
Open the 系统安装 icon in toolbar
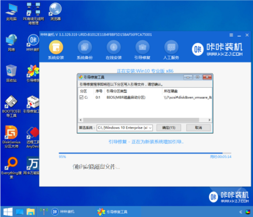tap(56, 47)
